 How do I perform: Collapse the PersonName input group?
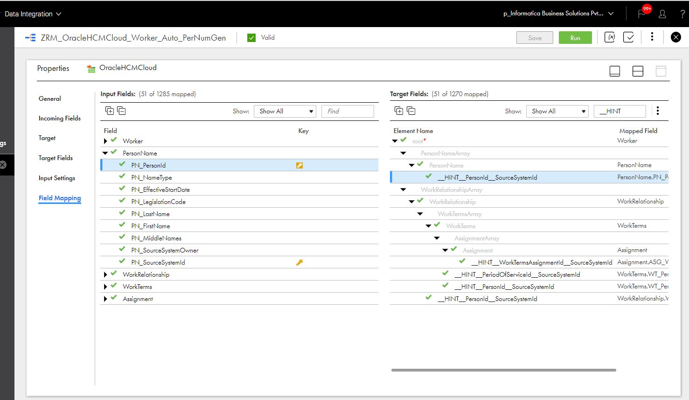pyautogui.click(x=105, y=153)
